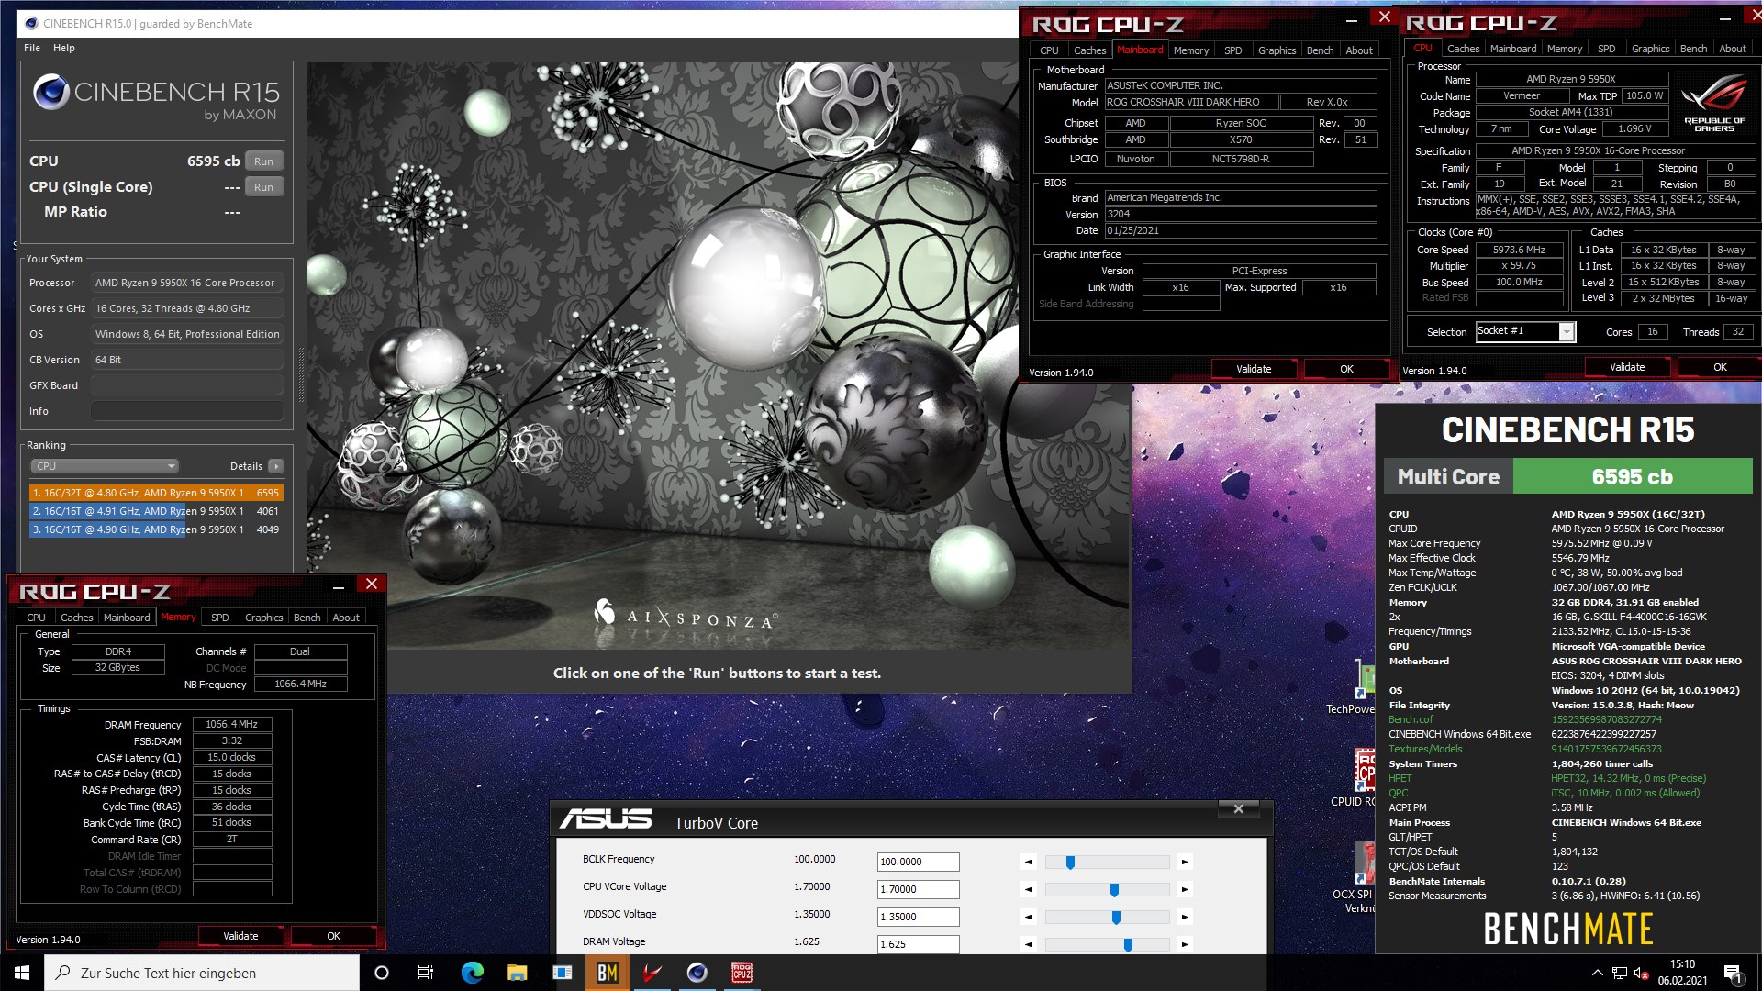Open BenchMate icon in taskbar
This screenshot has width=1762, height=991.
click(607, 973)
